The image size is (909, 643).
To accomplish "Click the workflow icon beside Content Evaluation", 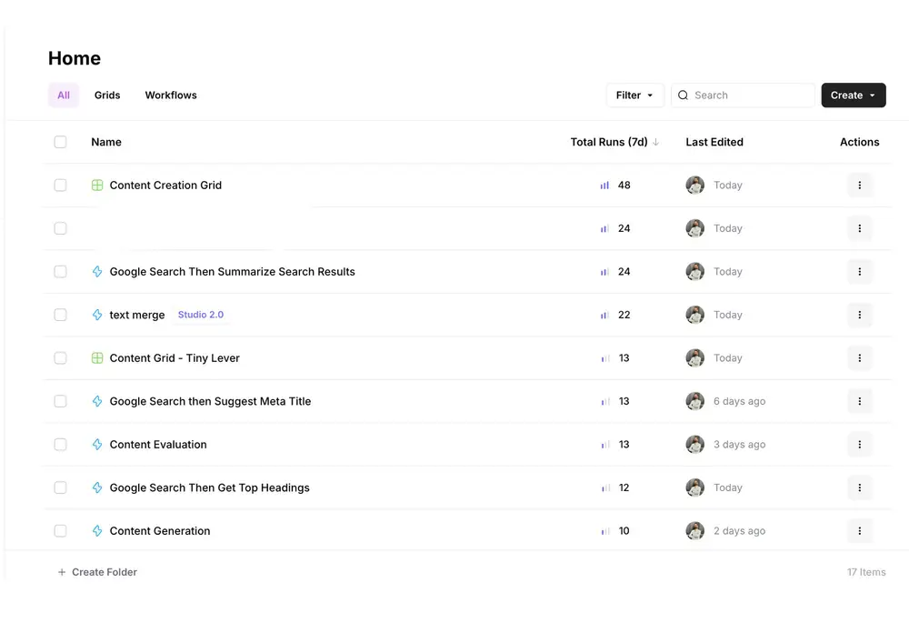I will coord(97,445).
